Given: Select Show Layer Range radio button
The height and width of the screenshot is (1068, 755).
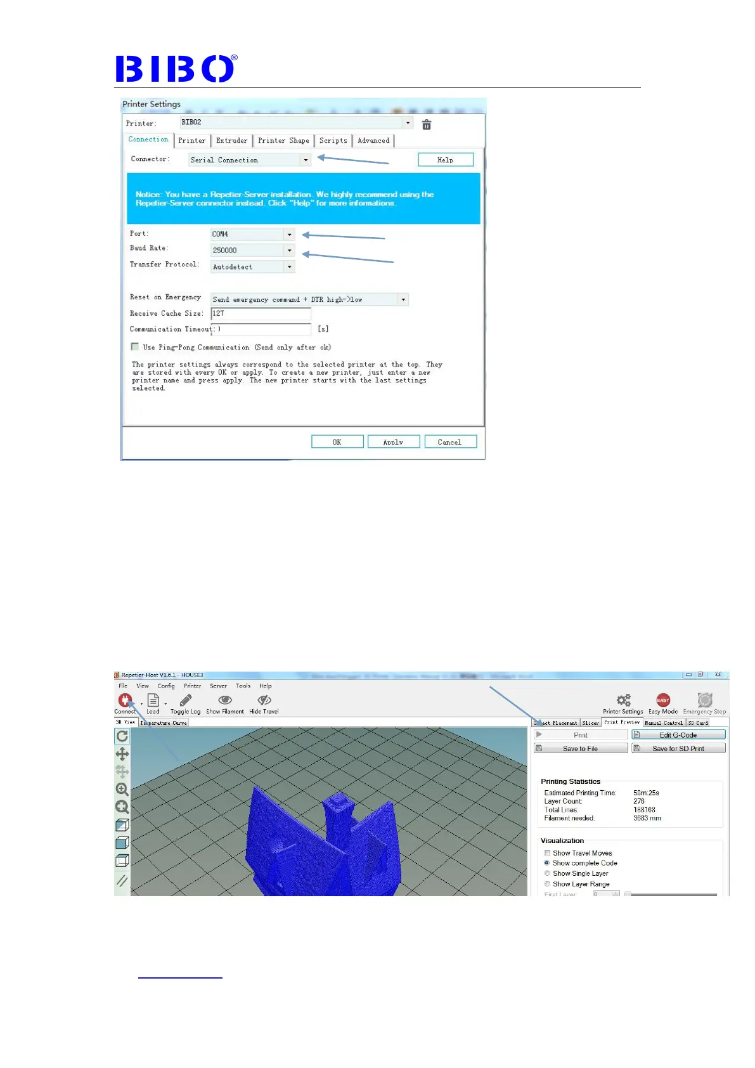Looking at the screenshot, I should [547, 883].
